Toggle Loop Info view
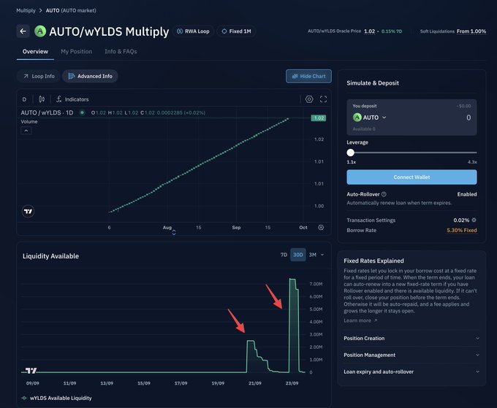Image resolution: width=497 pixels, height=408 pixels. pos(39,77)
